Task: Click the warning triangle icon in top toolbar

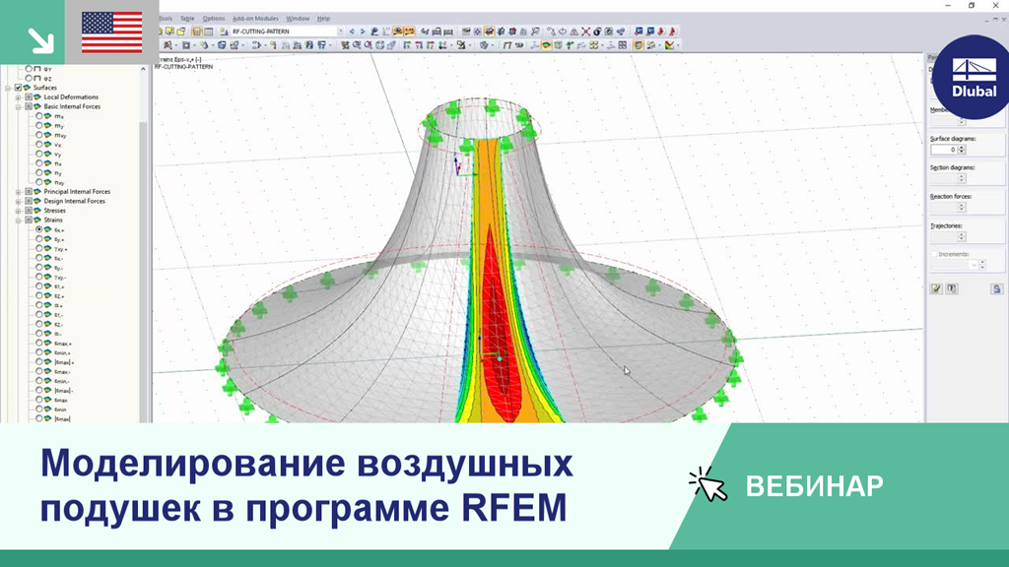Action: point(574,31)
